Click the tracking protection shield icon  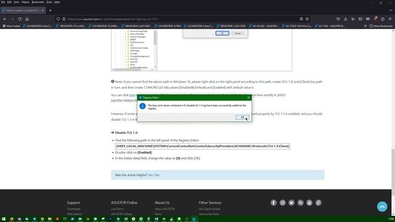(58, 19)
